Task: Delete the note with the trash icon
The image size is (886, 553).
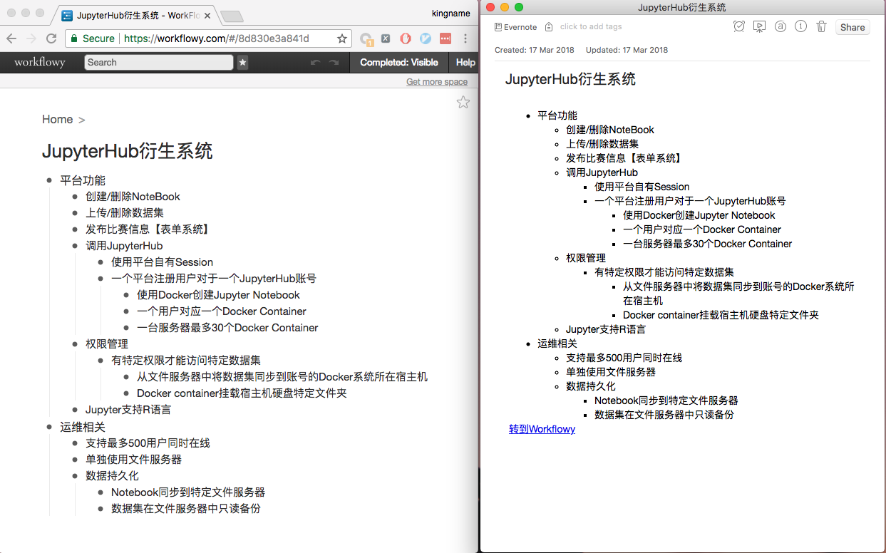Action: [821, 26]
